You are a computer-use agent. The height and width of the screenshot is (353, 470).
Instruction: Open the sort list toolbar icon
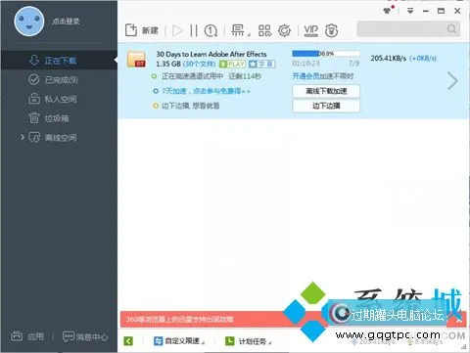click(x=240, y=30)
